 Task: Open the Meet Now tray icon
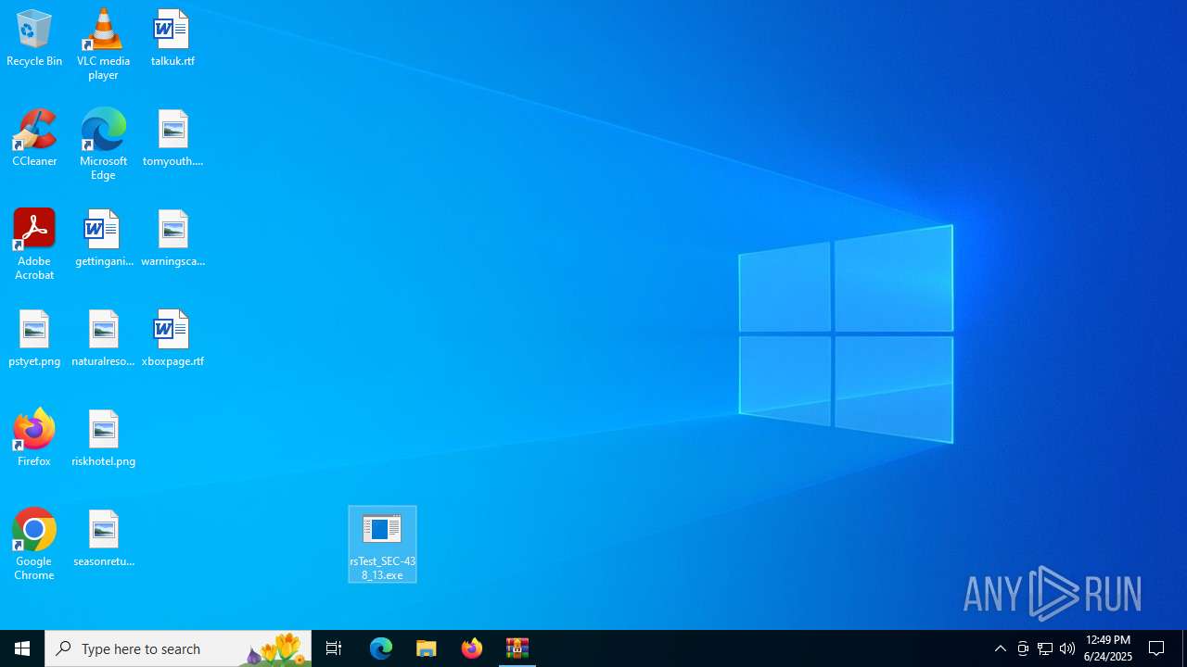[x=1023, y=648]
